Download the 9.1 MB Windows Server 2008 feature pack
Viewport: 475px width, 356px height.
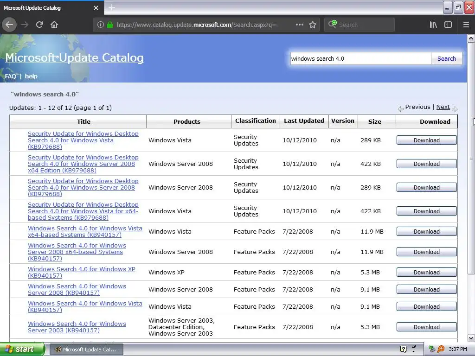click(427, 289)
